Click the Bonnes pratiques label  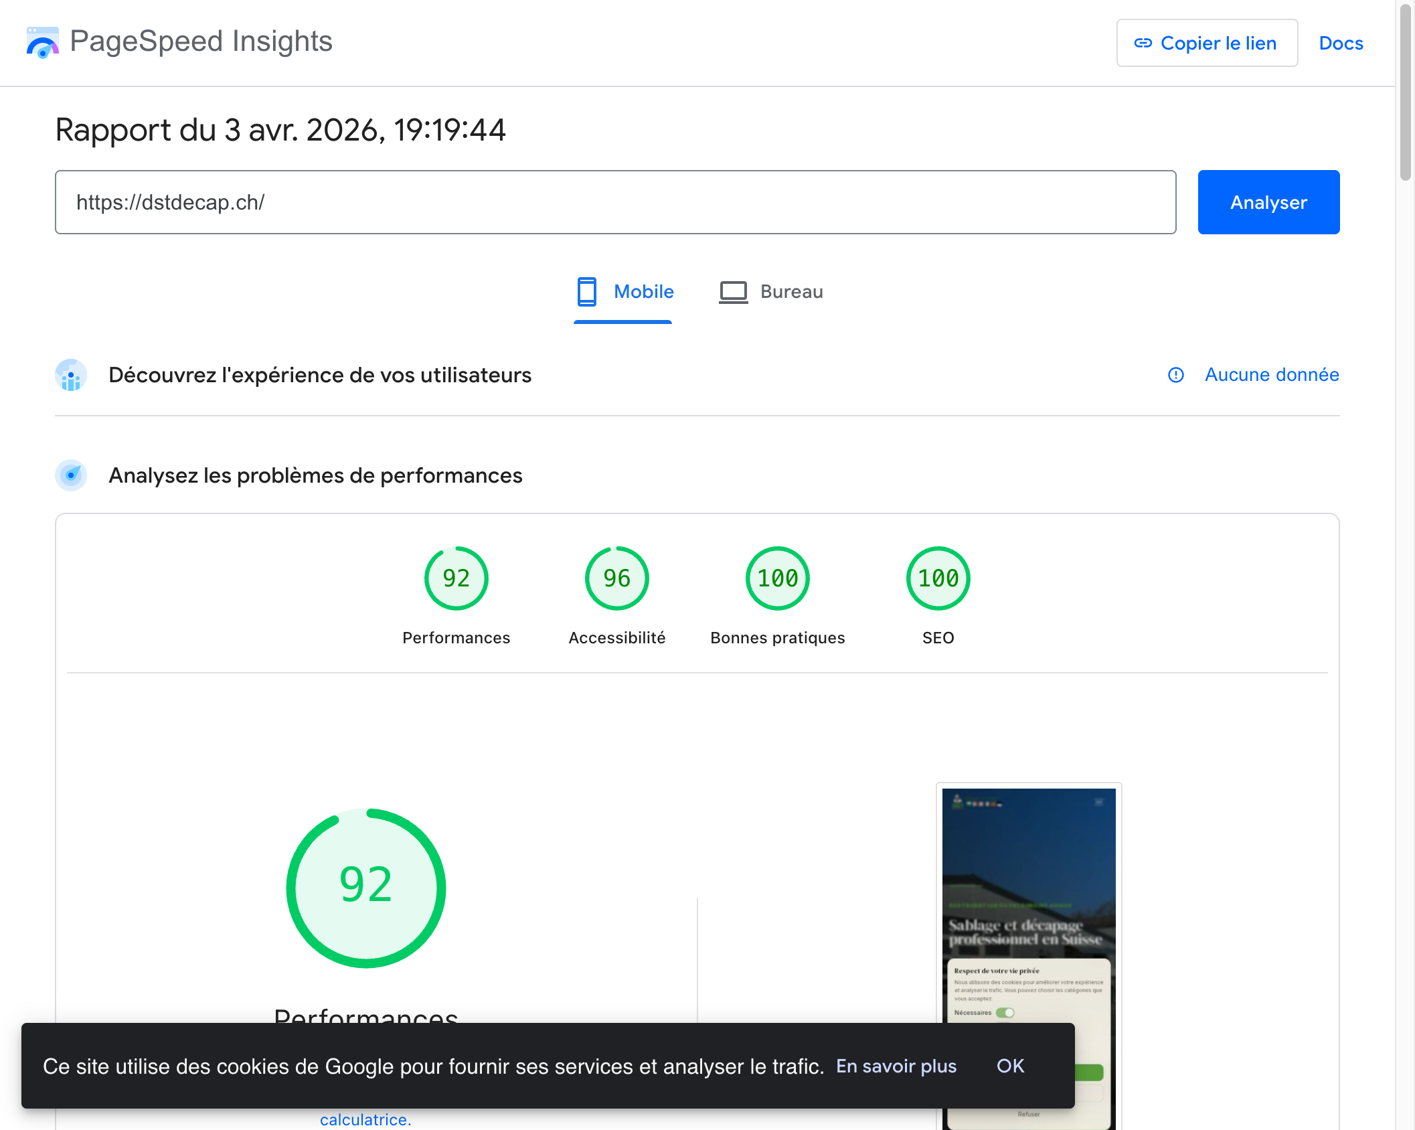(x=778, y=638)
